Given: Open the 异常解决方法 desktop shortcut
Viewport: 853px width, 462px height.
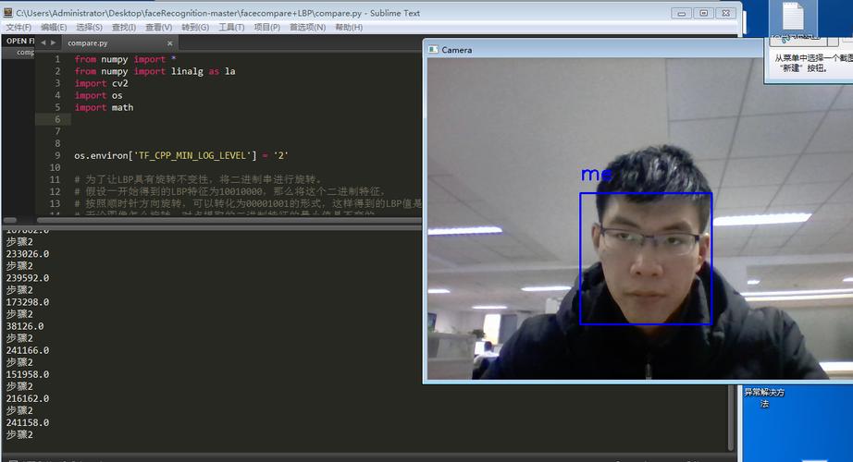Looking at the screenshot, I should (764, 398).
